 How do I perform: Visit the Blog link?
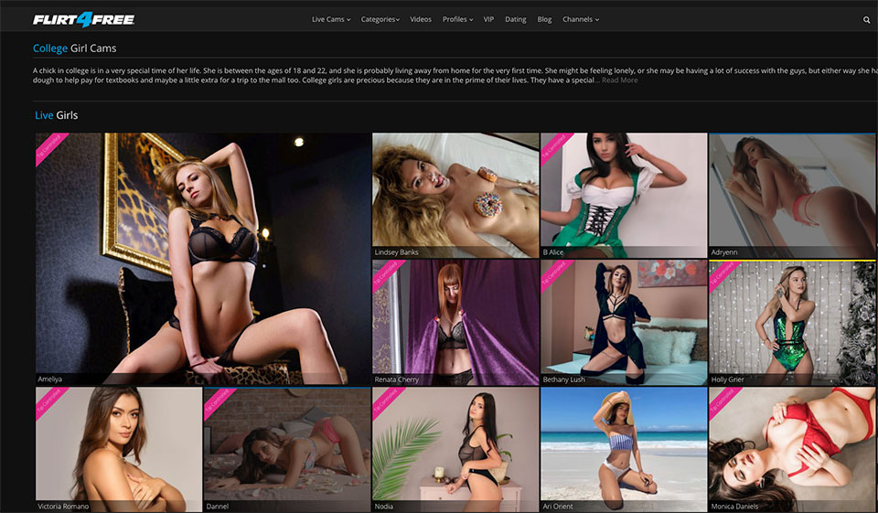[544, 19]
